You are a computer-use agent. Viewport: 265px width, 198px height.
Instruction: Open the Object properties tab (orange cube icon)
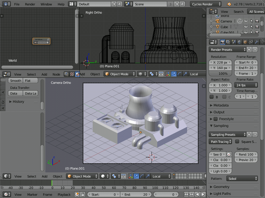point(245,42)
